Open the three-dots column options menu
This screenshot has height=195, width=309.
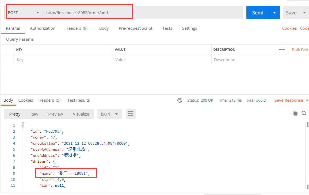282,49
